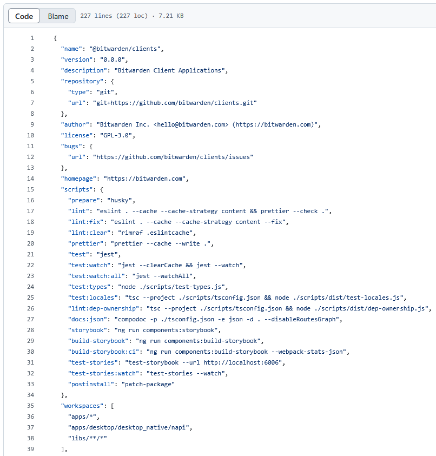Click the "test-stories --watch" value
The width and height of the screenshot is (436, 456).
[x=186, y=373]
